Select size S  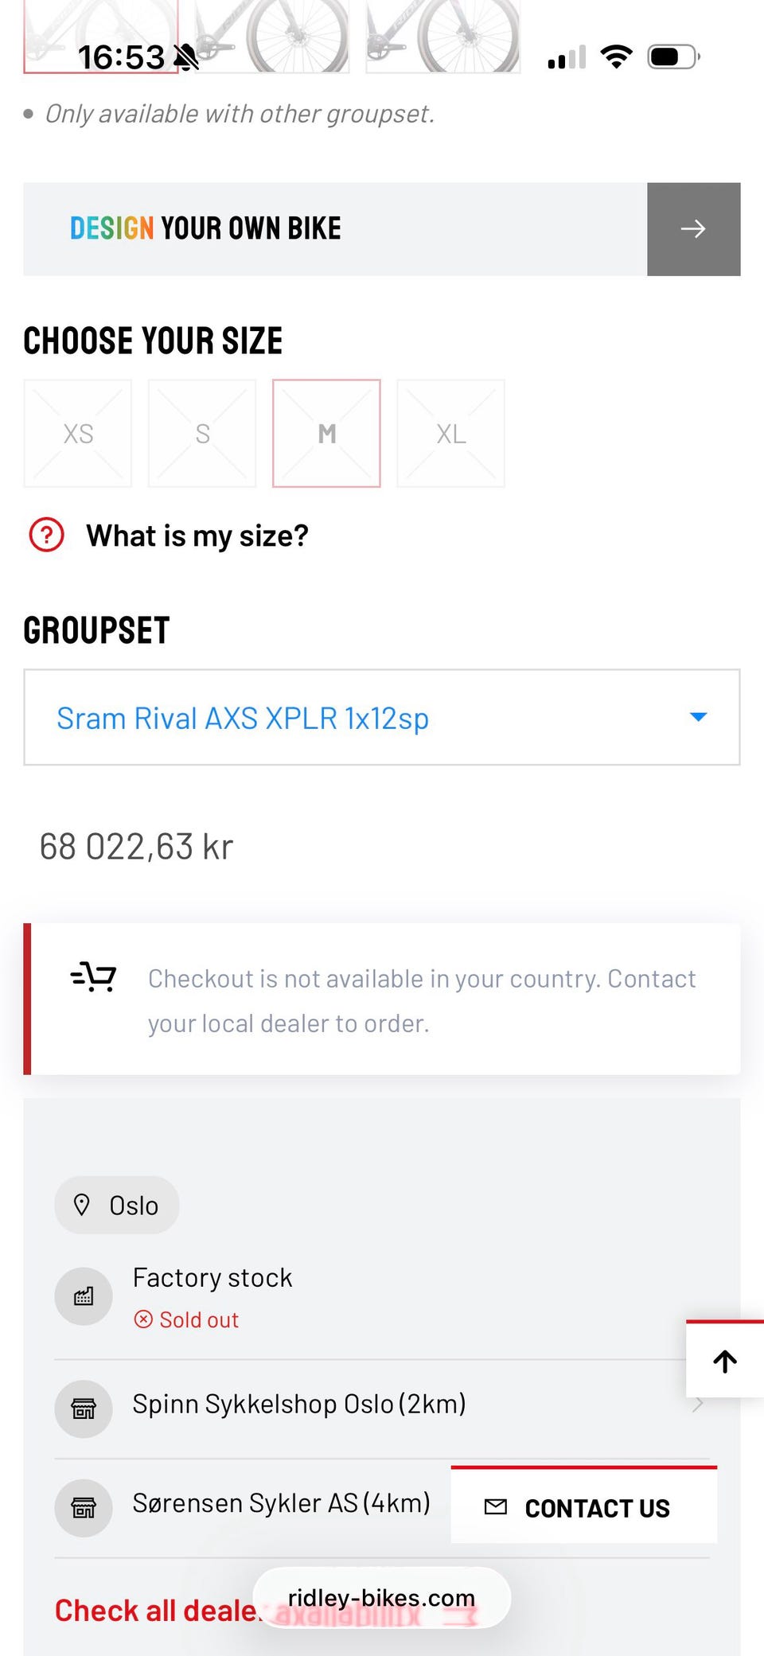(202, 434)
